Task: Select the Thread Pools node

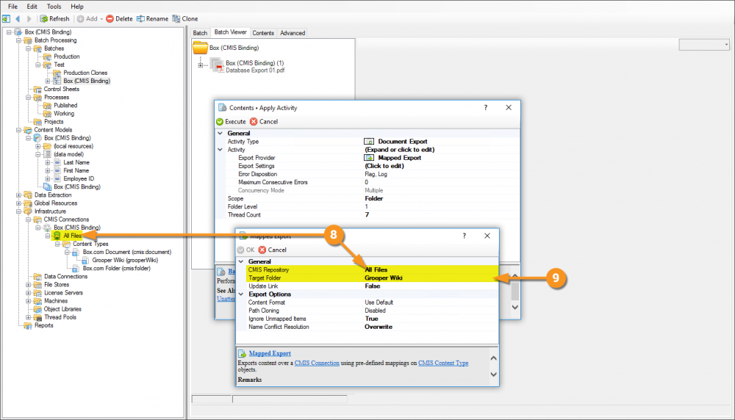Action: point(60,317)
